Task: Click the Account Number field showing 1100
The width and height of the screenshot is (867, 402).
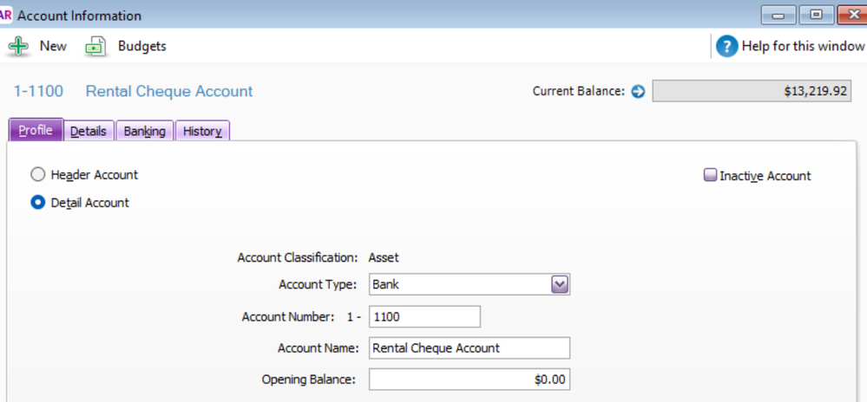Action: coord(424,317)
